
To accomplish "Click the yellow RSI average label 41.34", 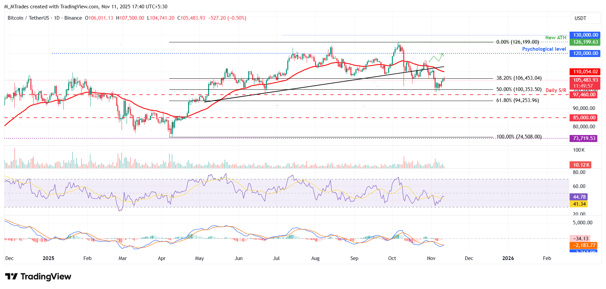I will (x=580, y=204).
